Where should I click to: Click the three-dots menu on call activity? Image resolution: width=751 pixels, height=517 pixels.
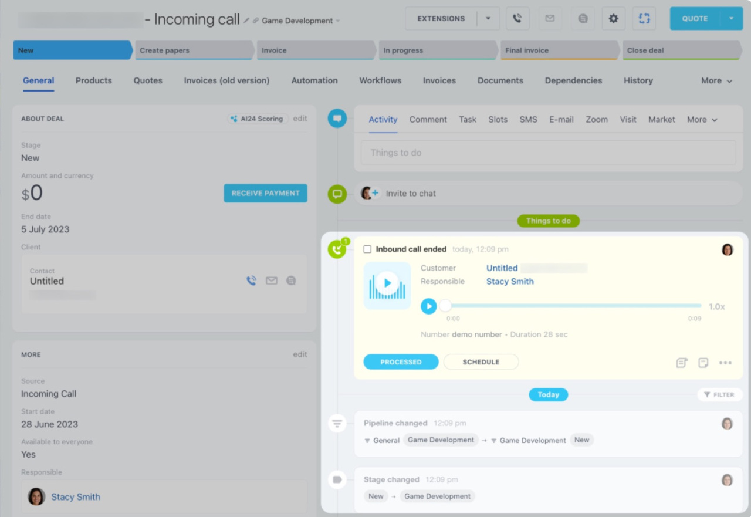click(x=725, y=363)
